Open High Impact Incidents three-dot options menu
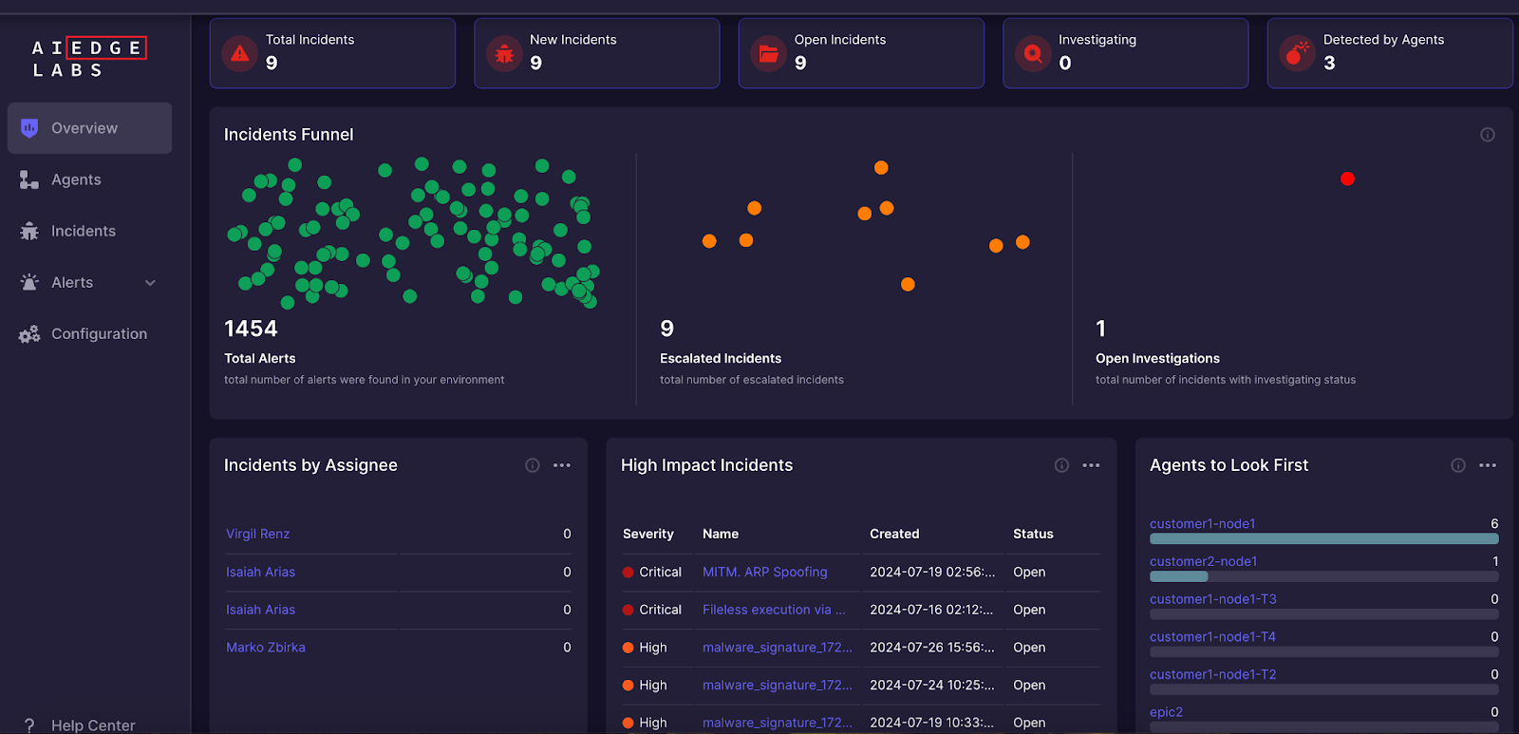The image size is (1519, 734). 1091,465
